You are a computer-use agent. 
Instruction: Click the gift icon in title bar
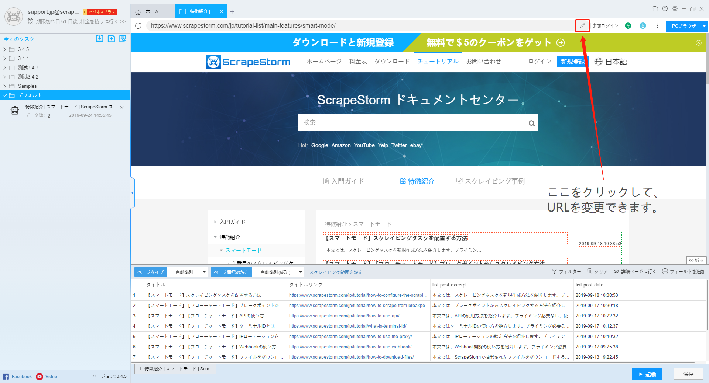[x=655, y=8]
